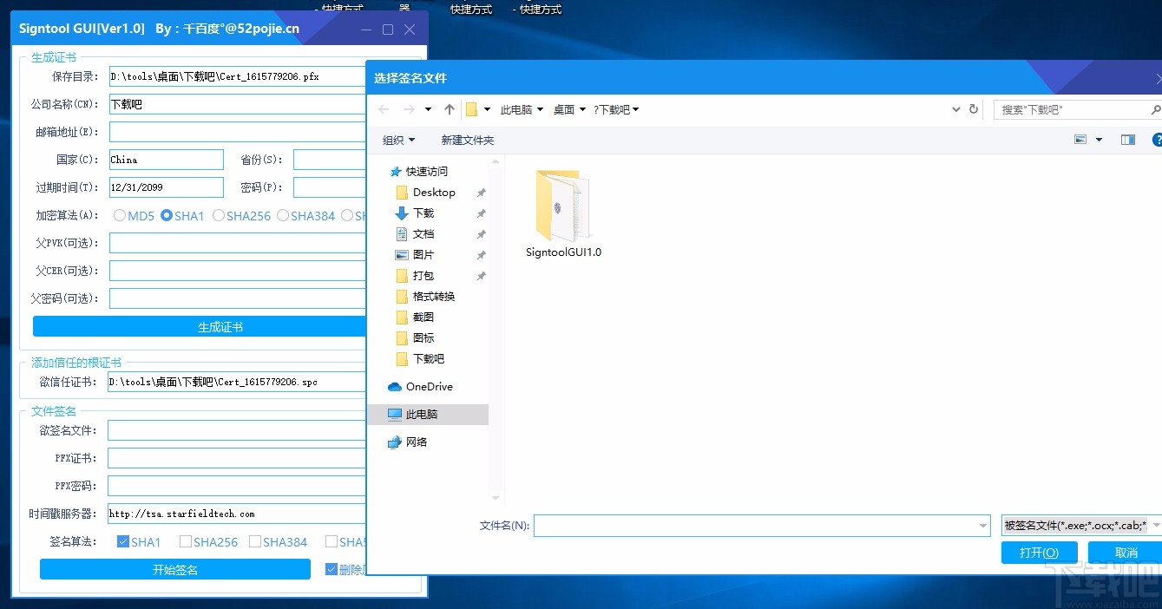Click the 打开(O) open button
The width and height of the screenshot is (1162, 609).
(1038, 552)
